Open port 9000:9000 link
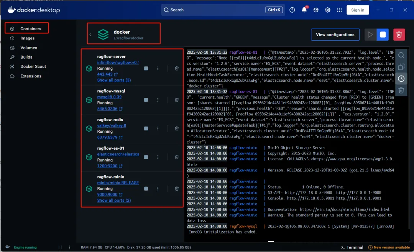Image resolution: width=414 pixels, height=252 pixels. [110, 194]
